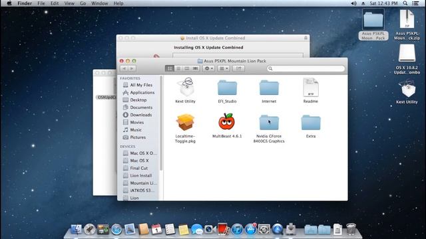
Task: Open Notes from the Dock
Action: tap(184, 229)
